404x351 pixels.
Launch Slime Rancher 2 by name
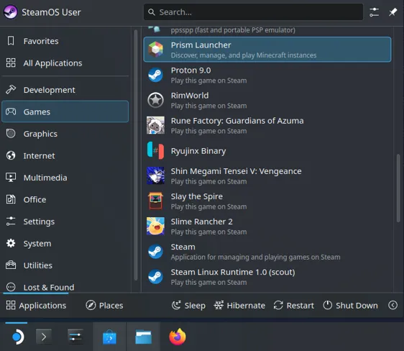point(201,222)
